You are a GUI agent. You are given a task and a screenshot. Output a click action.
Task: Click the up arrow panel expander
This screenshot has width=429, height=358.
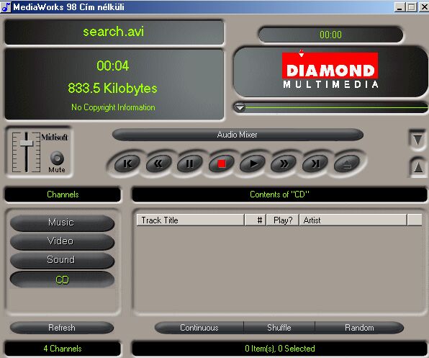coord(417,167)
